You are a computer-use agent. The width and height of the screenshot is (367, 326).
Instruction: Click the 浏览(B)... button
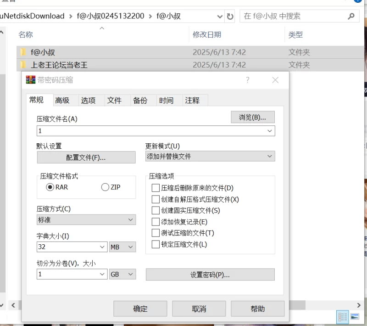pos(253,117)
